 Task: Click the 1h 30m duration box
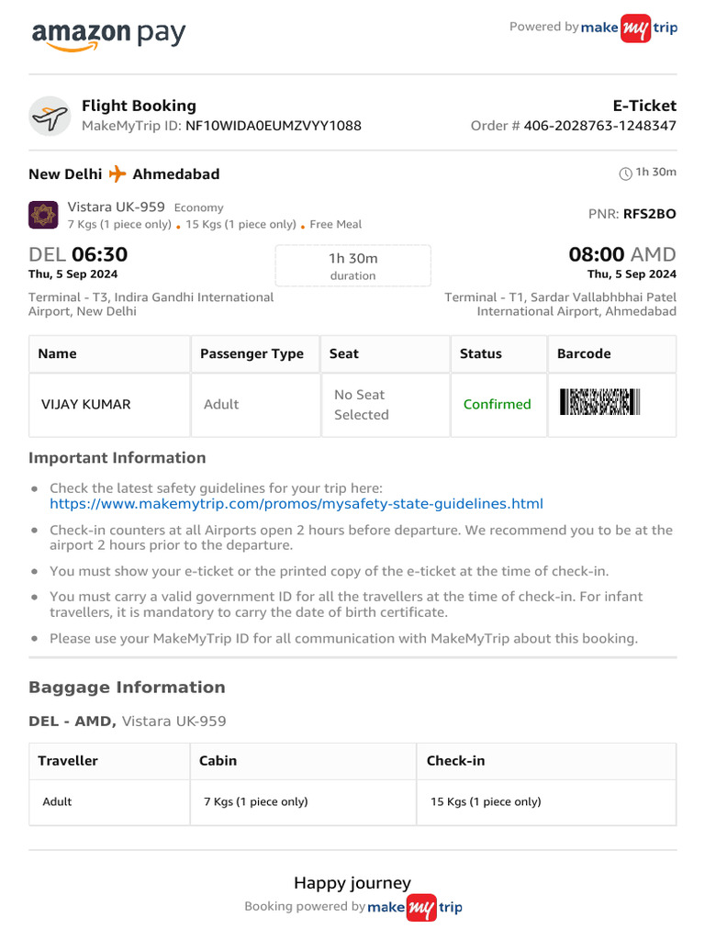coord(352,266)
